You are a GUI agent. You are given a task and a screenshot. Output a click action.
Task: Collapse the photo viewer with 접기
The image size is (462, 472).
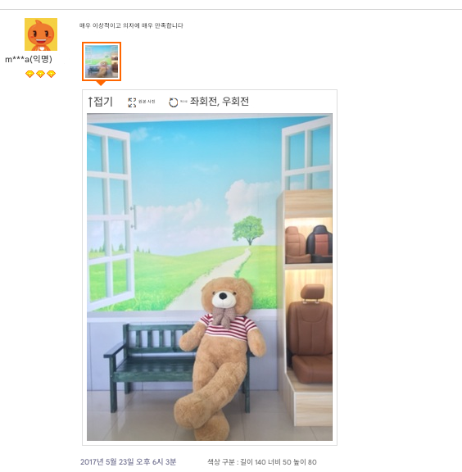click(103, 102)
